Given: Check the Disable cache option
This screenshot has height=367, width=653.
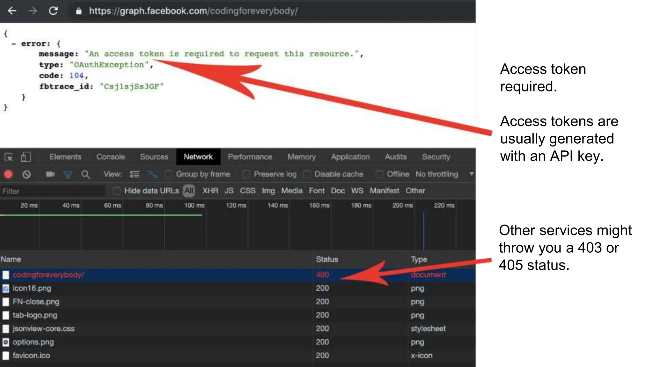Looking at the screenshot, I should [x=307, y=174].
